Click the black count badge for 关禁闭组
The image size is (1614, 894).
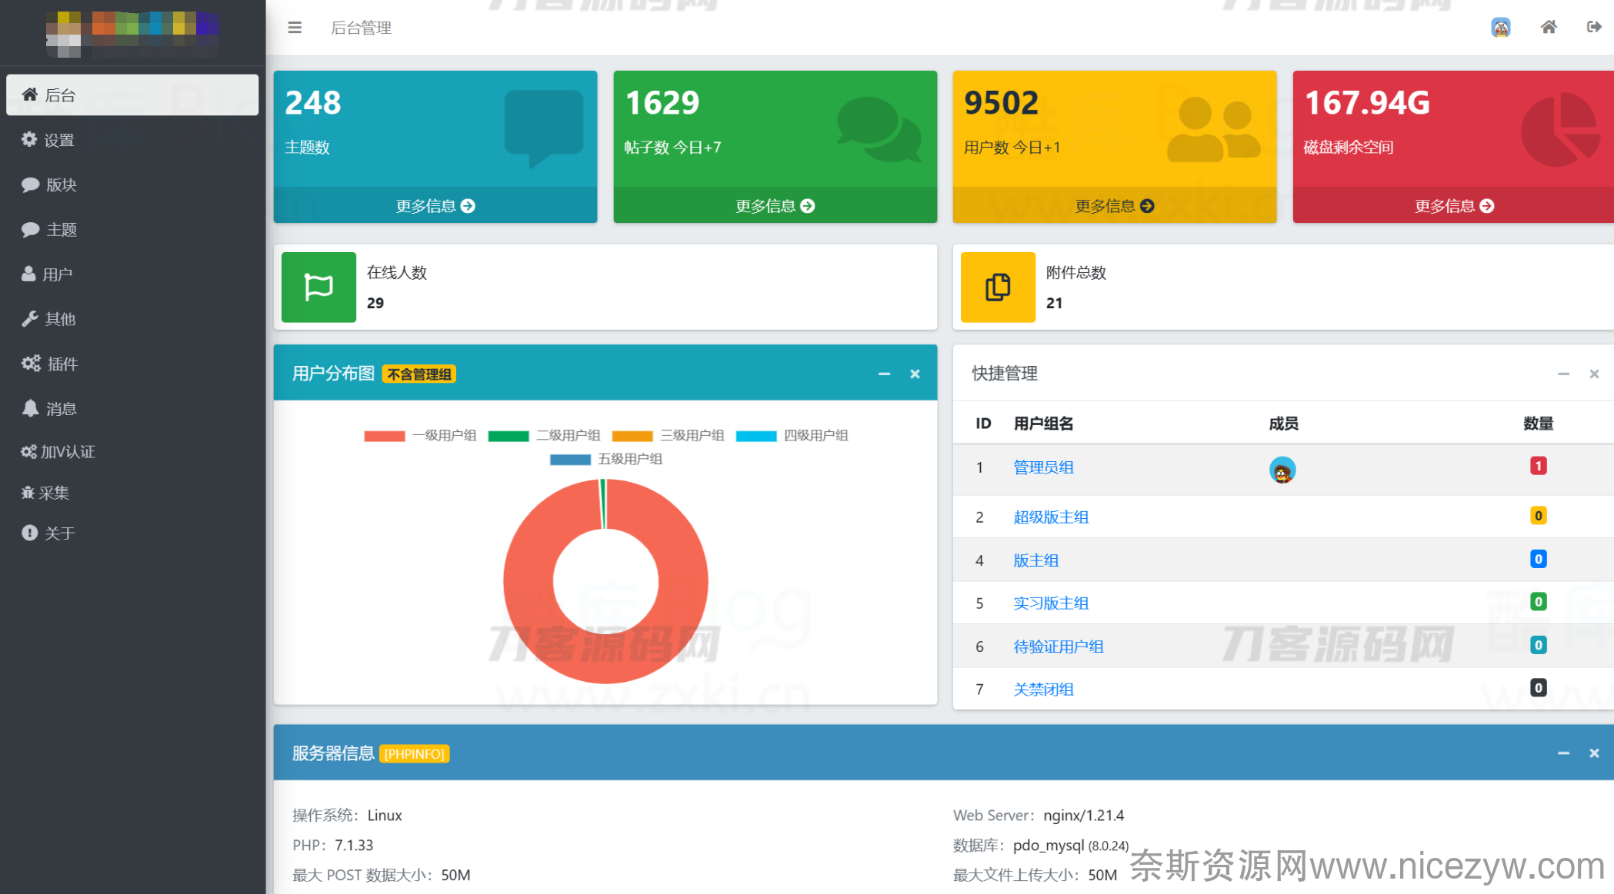click(1538, 688)
